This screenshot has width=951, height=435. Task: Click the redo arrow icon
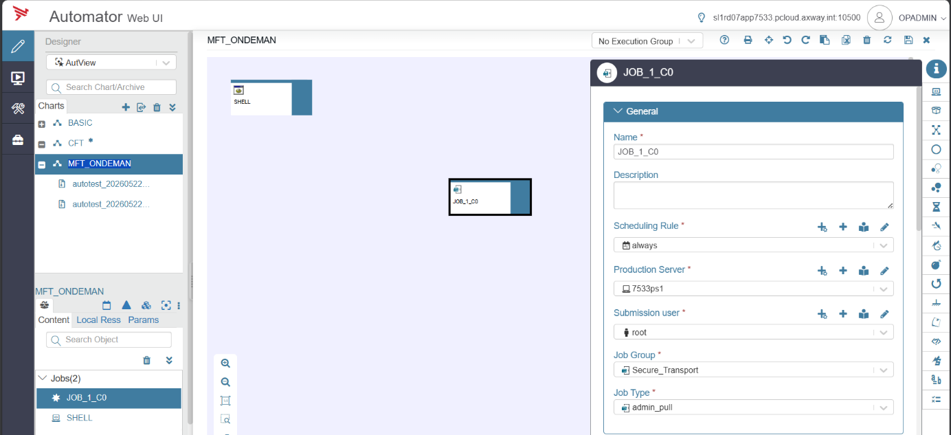(806, 40)
